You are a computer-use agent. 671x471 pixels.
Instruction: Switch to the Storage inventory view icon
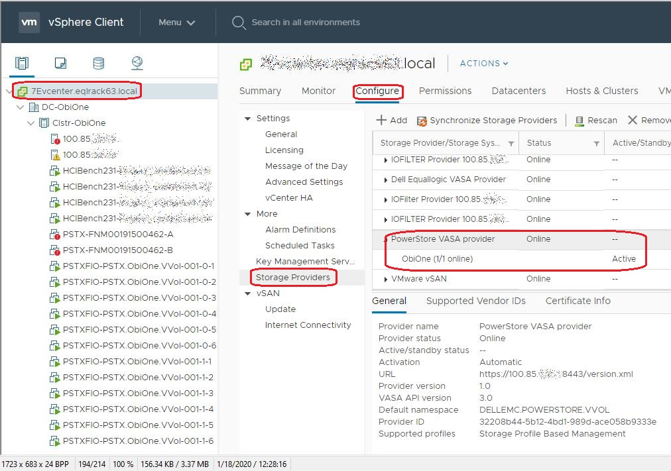(x=99, y=63)
